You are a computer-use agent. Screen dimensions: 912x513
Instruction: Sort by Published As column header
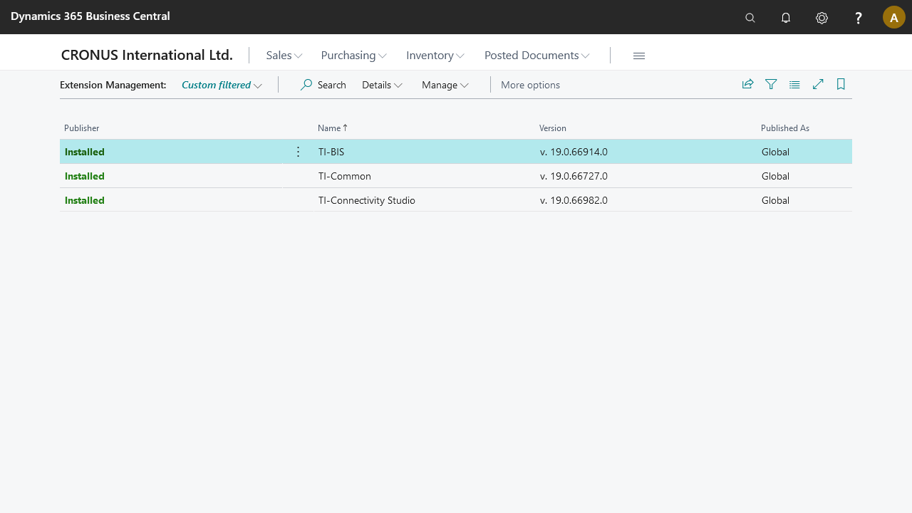[785, 128]
